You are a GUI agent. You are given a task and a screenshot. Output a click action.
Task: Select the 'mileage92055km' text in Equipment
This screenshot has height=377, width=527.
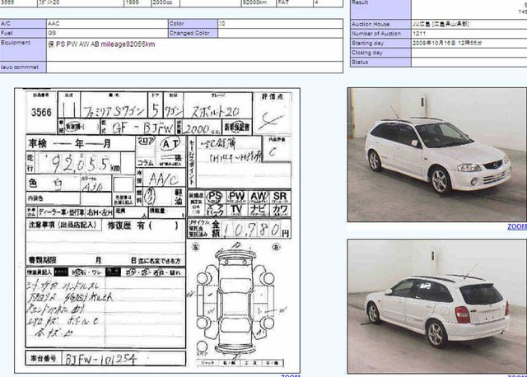[128, 44]
